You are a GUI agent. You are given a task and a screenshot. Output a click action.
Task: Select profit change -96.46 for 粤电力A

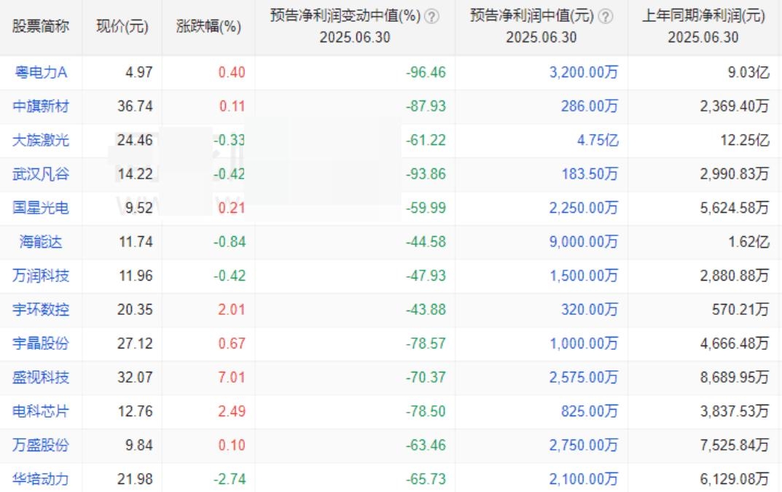point(426,72)
